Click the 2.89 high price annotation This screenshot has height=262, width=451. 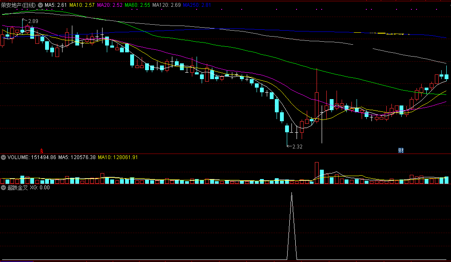coord(33,21)
